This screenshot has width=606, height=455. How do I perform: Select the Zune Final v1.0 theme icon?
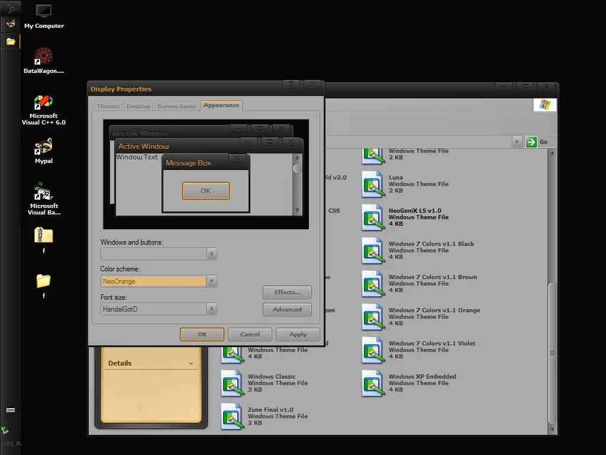click(x=232, y=416)
